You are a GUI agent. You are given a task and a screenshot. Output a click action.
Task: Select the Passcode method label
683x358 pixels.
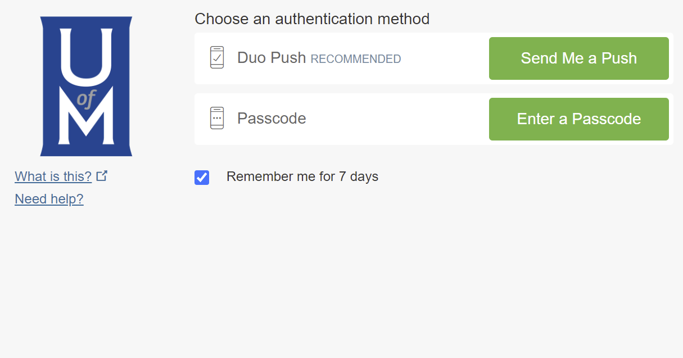pyautogui.click(x=272, y=119)
